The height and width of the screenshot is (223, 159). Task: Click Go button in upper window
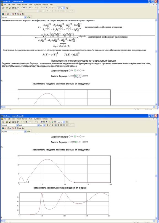(29, 17)
